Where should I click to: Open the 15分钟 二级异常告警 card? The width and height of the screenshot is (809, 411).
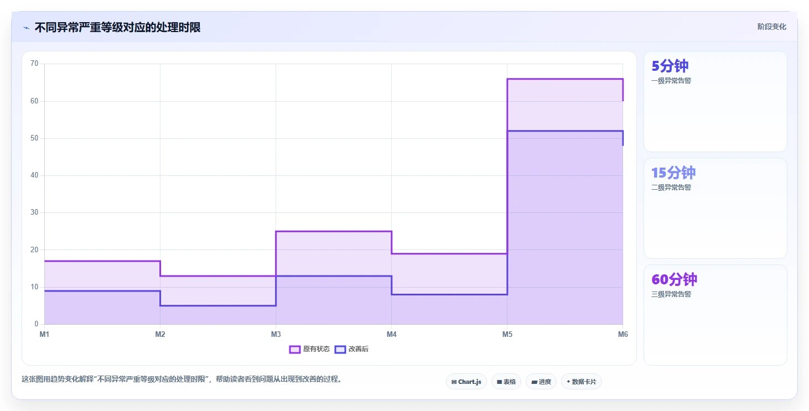(715, 208)
